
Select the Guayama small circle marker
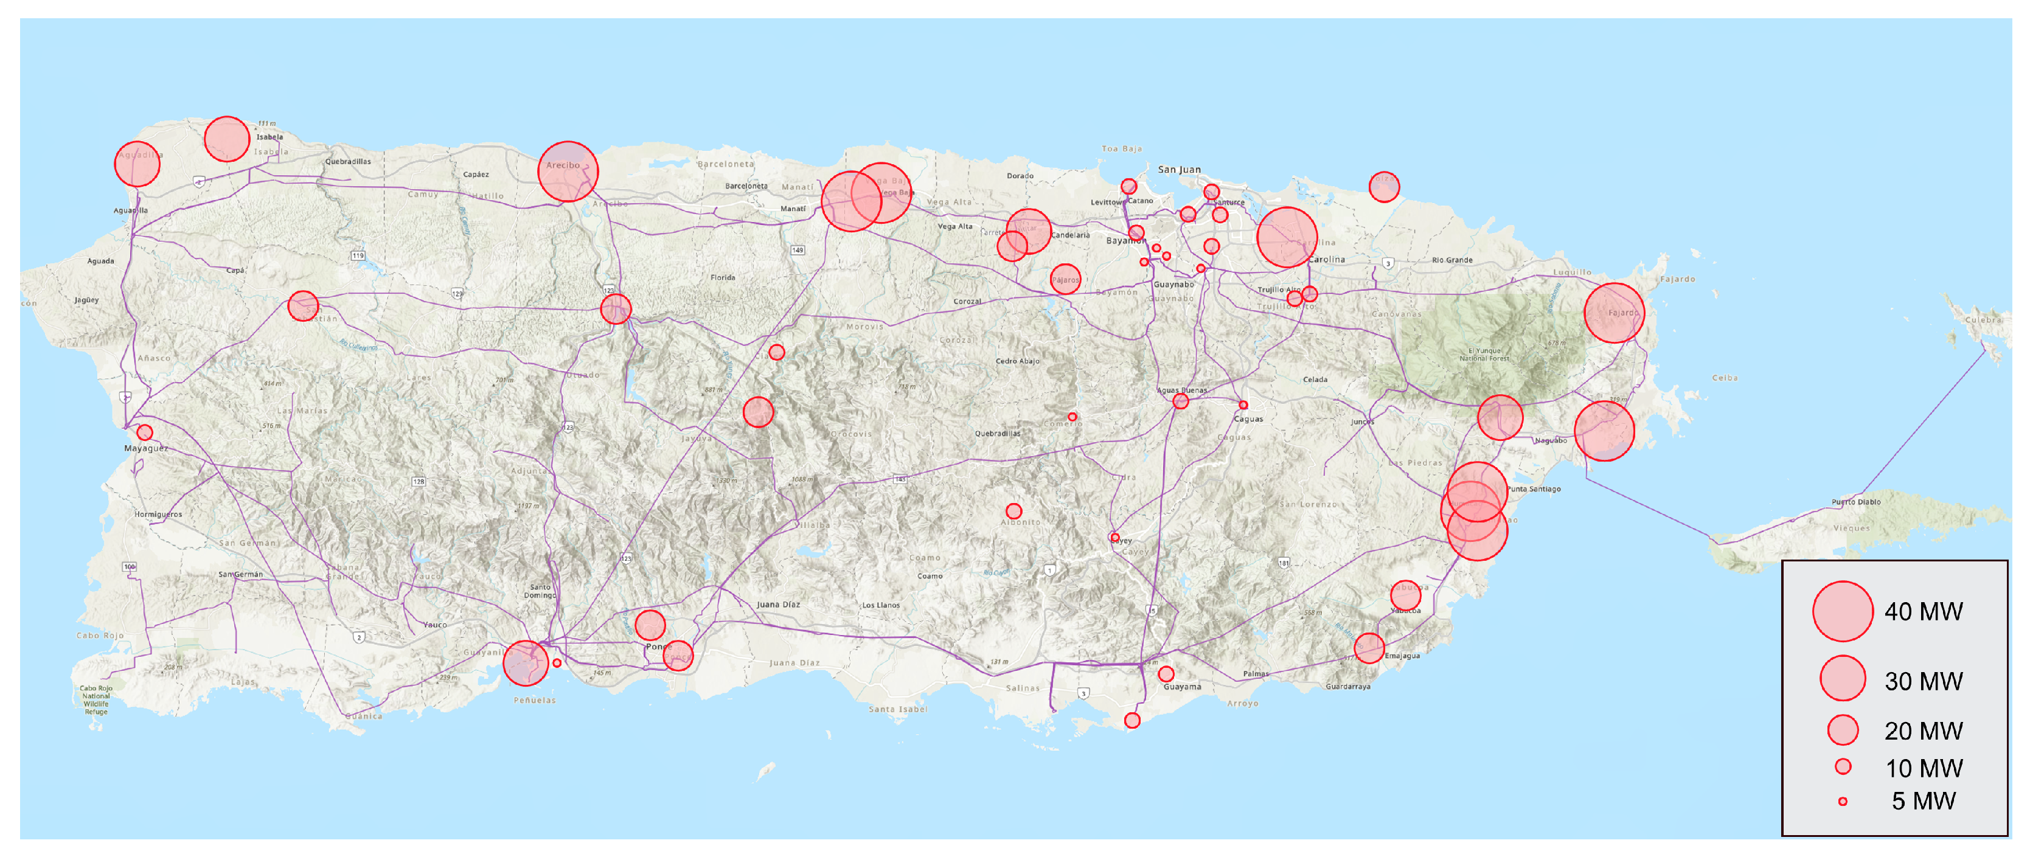click(x=1166, y=673)
